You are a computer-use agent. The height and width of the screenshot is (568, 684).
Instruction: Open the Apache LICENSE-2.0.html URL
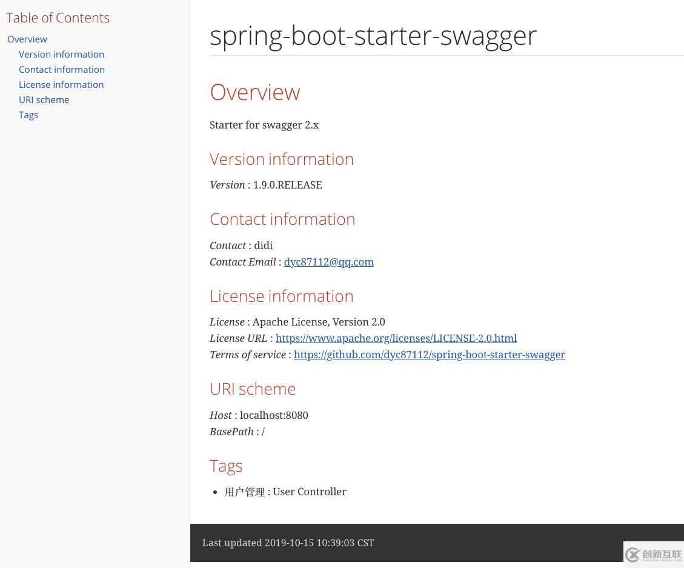396,338
